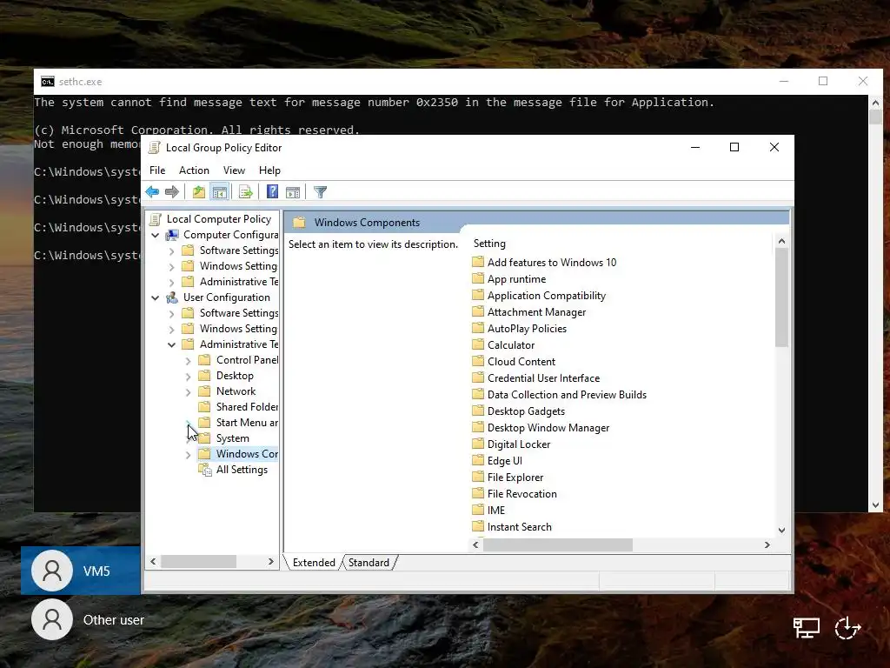Viewport: 890px width, 668px height.
Task: Switch to the Extended tab
Action: click(314, 563)
